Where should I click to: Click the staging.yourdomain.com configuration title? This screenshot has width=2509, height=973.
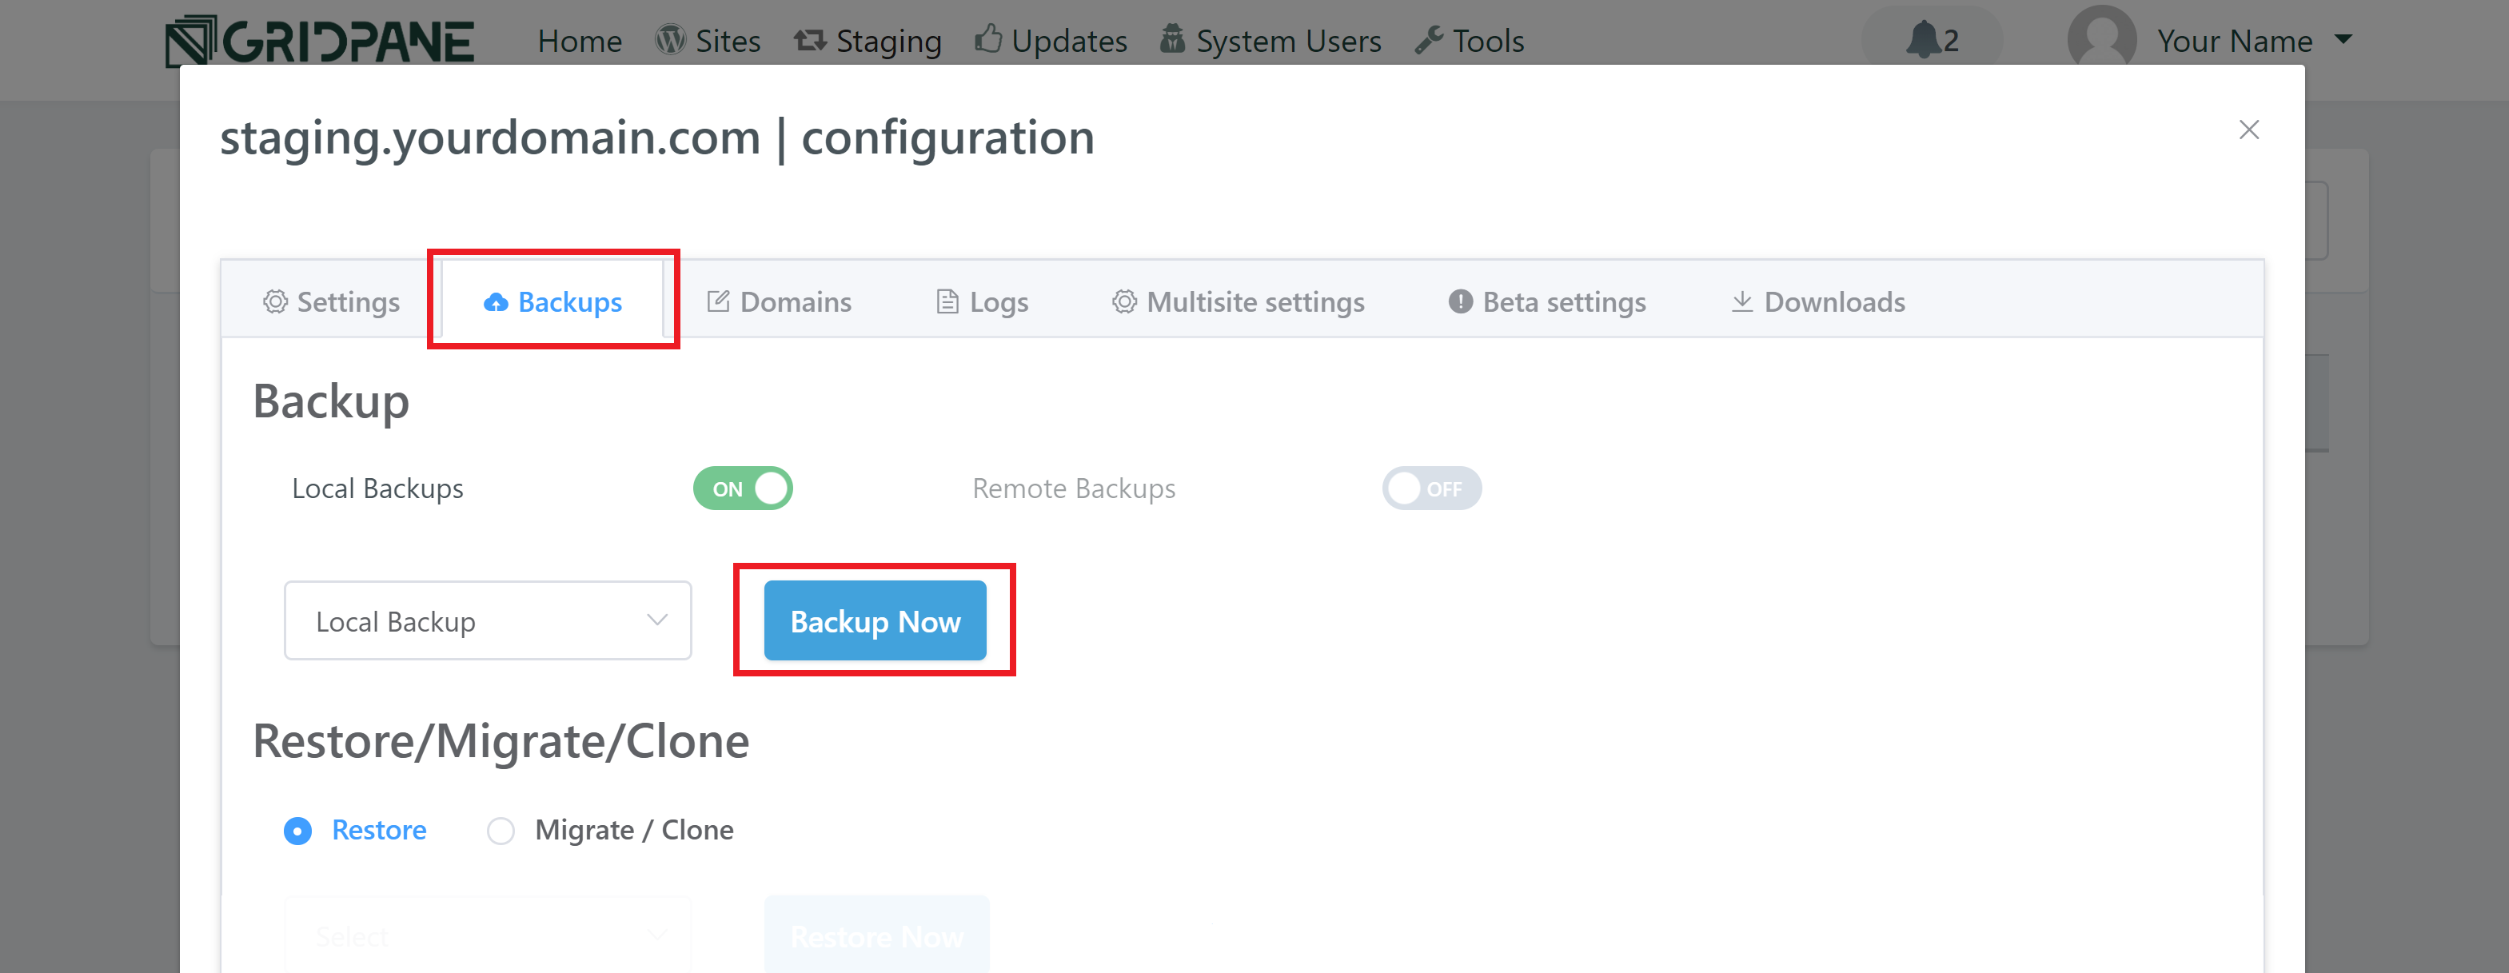click(657, 138)
